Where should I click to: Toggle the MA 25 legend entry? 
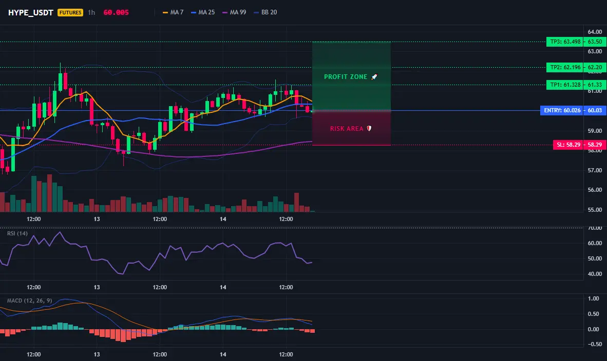(x=203, y=12)
